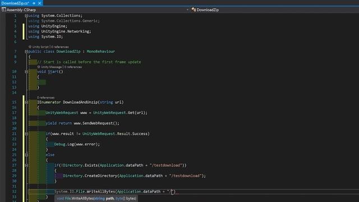Show 0 references for Start method

(73, 67)
